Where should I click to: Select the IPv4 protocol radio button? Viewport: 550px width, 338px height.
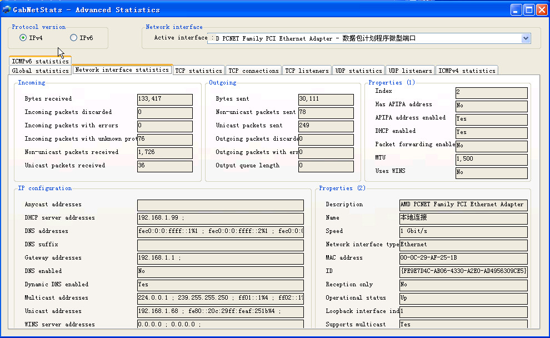click(23, 38)
